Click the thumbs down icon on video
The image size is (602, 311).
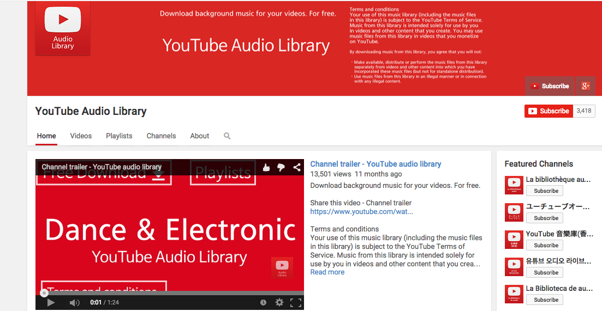(x=281, y=167)
